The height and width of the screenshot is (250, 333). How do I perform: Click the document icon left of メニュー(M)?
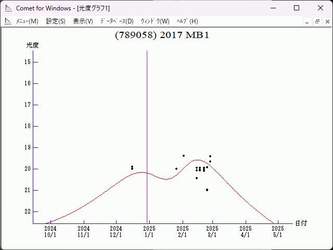[8, 21]
